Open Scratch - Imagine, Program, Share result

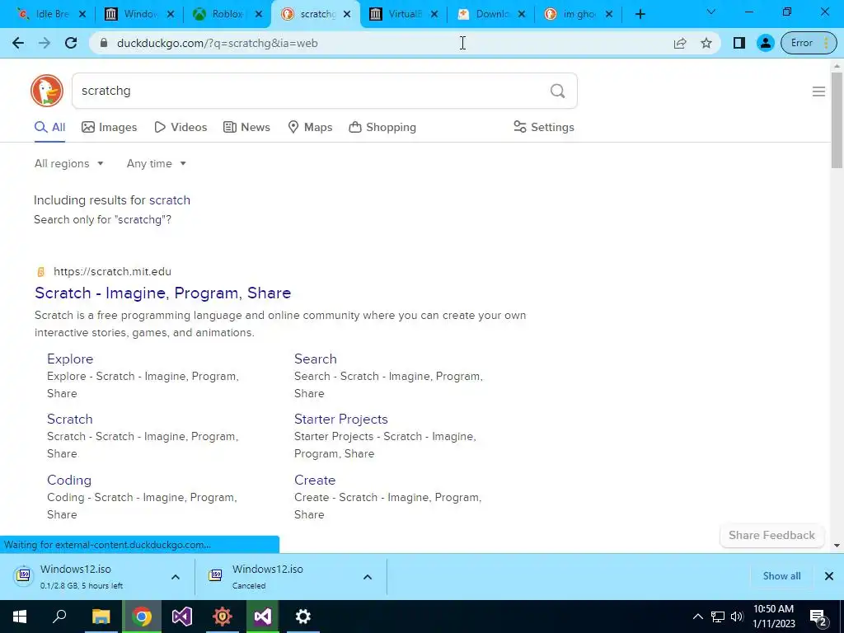162,293
